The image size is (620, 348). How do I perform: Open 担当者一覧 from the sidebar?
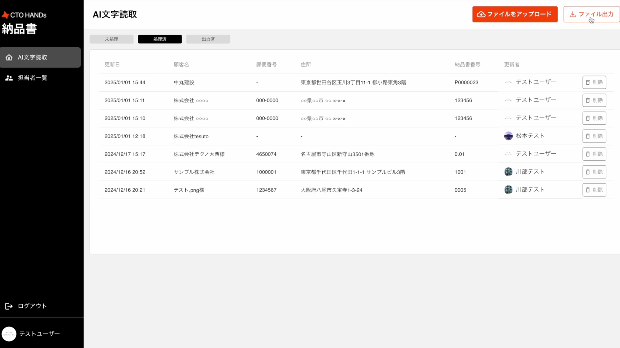pyautogui.click(x=32, y=78)
